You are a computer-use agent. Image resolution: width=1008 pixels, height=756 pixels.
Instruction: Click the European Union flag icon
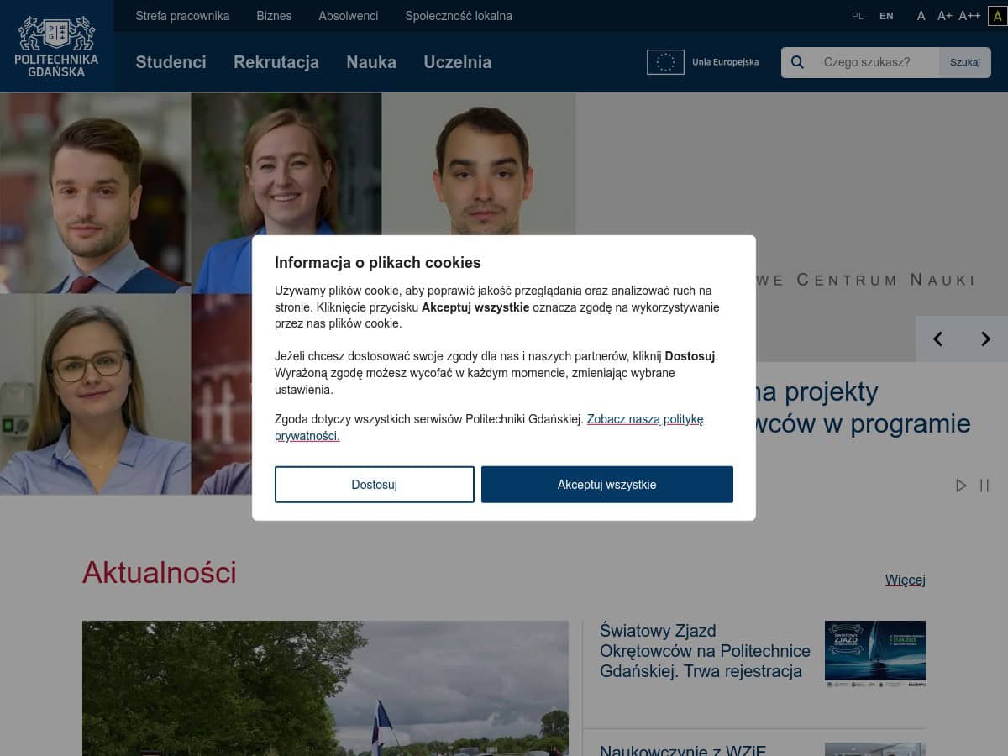pyautogui.click(x=665, y=62)
